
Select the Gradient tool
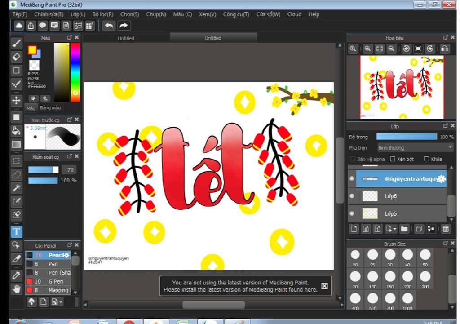click(x=17, y=144)
